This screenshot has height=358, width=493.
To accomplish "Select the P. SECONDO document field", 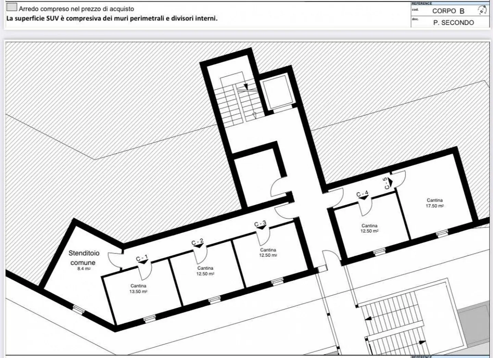I will point(453,23).
